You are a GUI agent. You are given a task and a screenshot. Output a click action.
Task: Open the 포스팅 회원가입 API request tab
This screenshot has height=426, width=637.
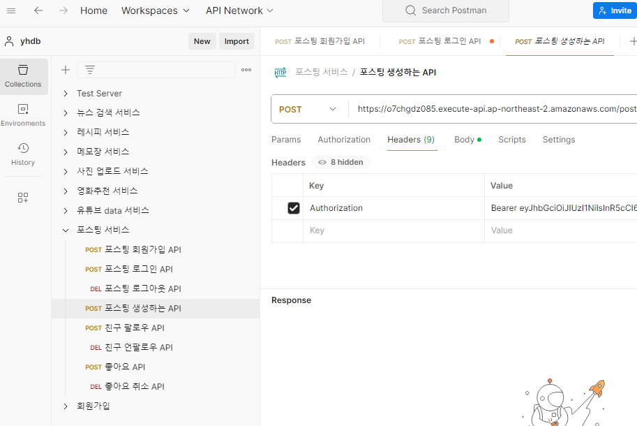pos(320,41)
